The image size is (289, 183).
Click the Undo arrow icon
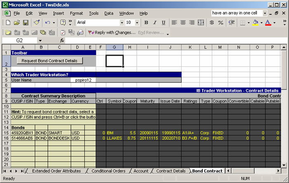point(47,23)
